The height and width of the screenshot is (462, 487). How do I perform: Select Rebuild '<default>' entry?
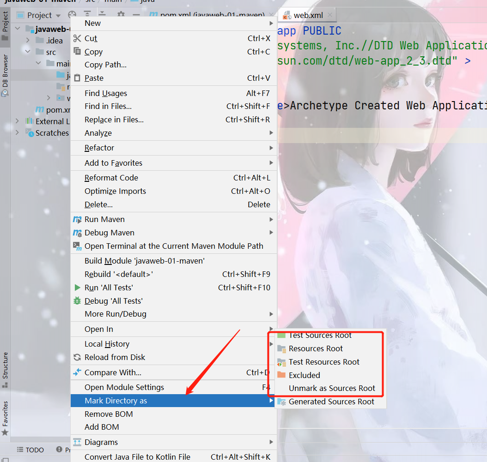[x=173, y=274]
